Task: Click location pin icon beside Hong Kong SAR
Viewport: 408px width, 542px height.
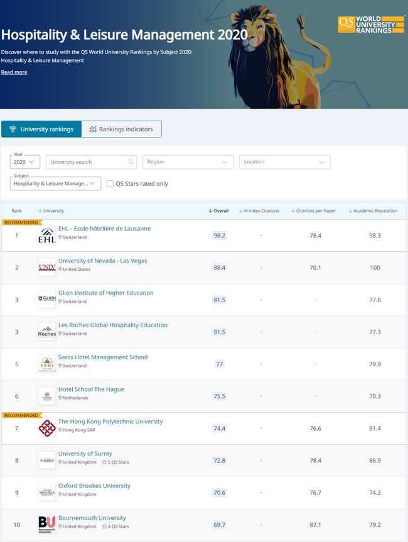Action: [60, 430]
